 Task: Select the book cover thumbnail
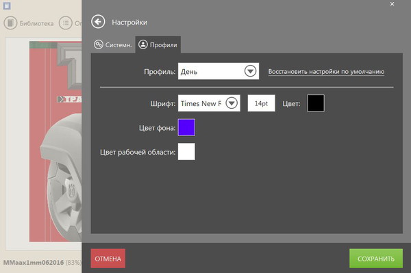tap(55, 142)
